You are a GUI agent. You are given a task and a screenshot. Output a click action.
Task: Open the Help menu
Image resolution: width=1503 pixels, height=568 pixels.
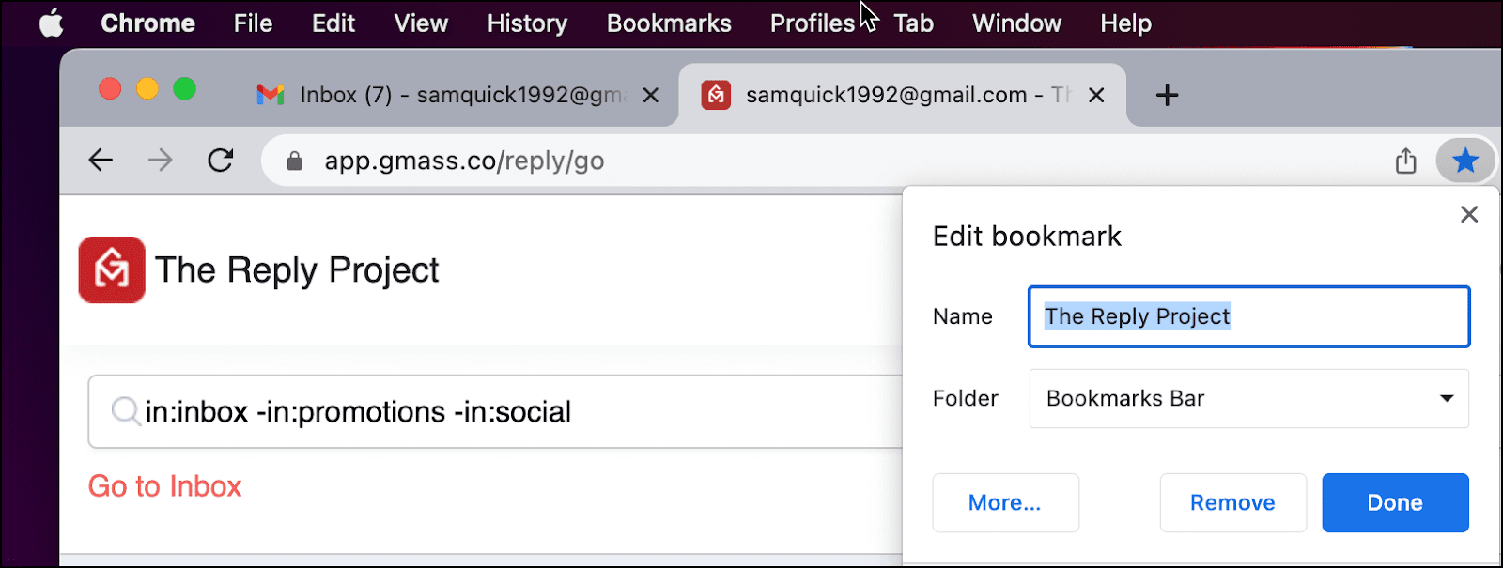click(1125, 23)
